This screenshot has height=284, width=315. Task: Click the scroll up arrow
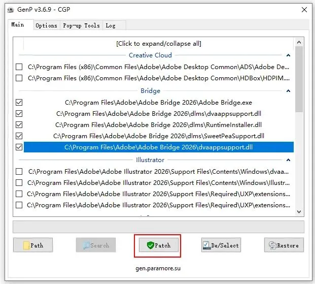299,42
